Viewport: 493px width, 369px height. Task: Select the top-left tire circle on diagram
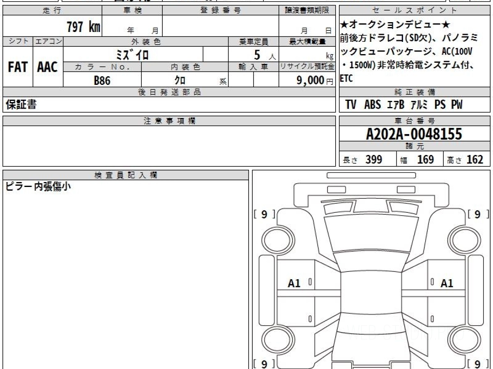(275, 240)
